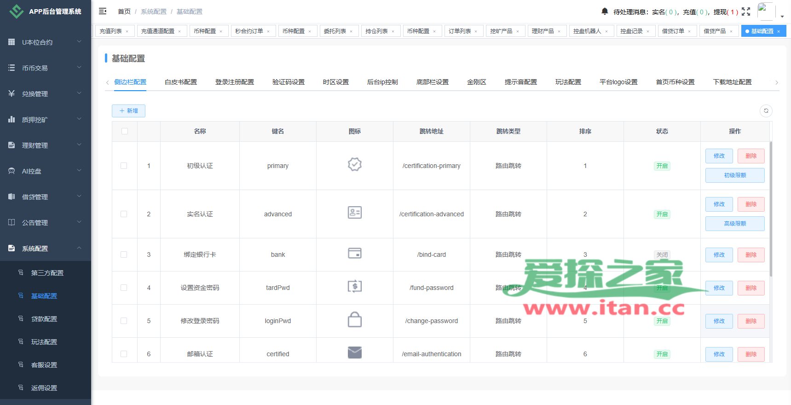
Task: Click the 新增 button
Action: click(128, 111)
